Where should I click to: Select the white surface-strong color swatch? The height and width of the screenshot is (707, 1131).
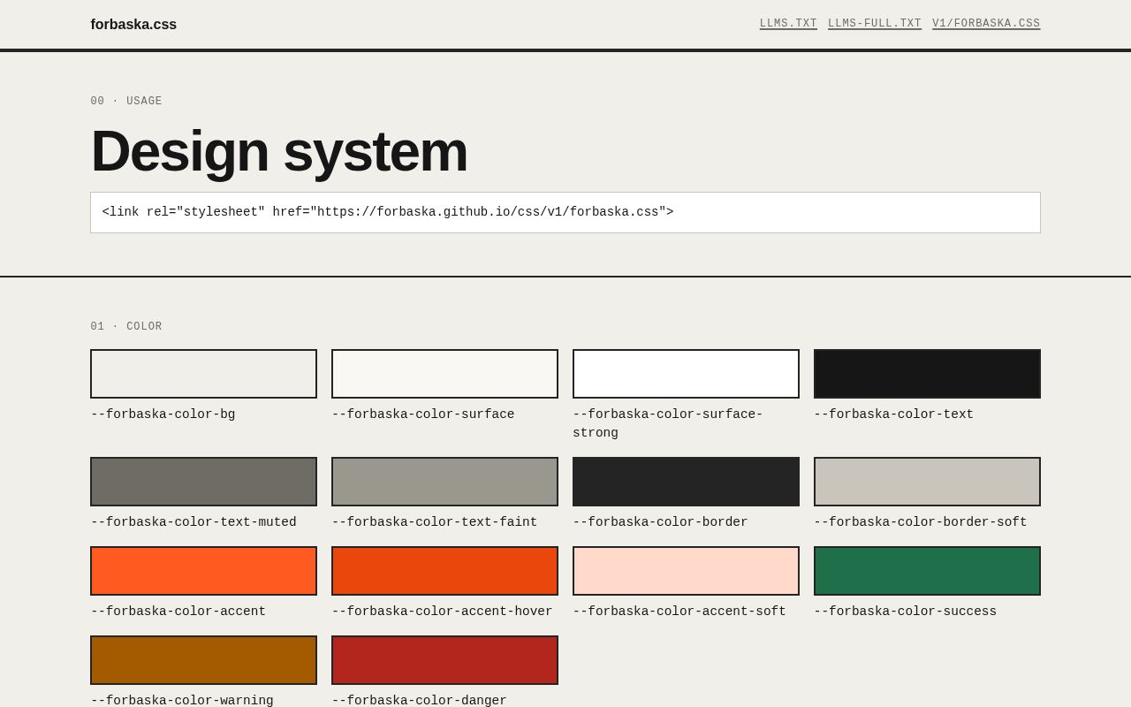pos(686,374)
